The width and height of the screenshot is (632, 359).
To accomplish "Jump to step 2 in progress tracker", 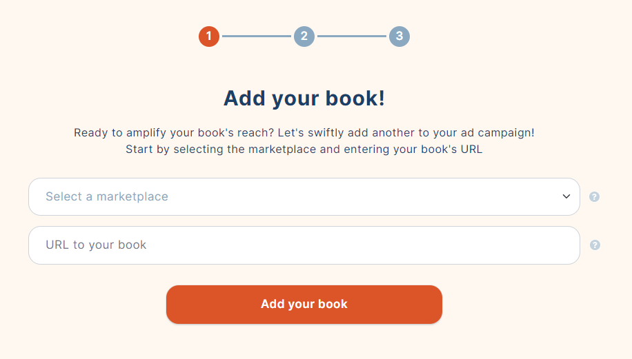I will tap(304, 37).
